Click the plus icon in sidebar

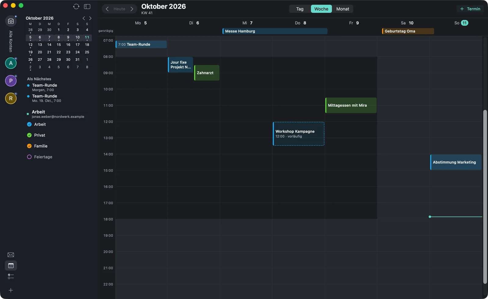(11, 290)
